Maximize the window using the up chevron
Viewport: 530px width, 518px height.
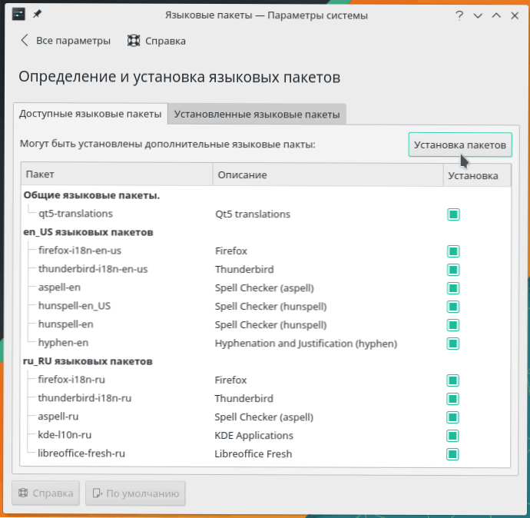pos(496,15)
